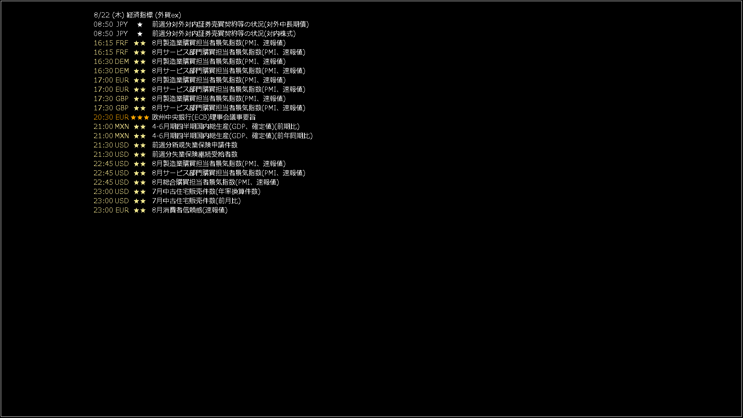
Task: Open 欧州中央銀行(ECB)理事会議事要旨 entry
Action: click(x=204, y=117)
